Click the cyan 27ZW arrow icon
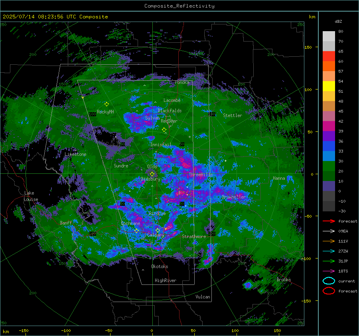The height and width of the screenshot is (336, 359). (329, 251)
